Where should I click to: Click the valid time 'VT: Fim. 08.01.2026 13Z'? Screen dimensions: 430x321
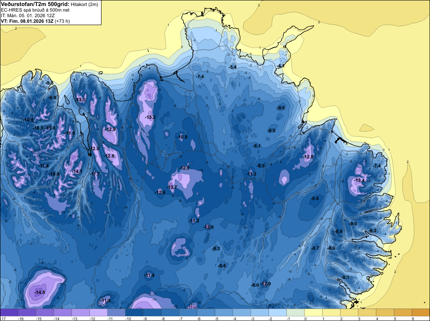point(27,21)
